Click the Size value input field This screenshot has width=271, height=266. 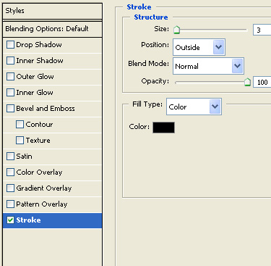point(262,30)
